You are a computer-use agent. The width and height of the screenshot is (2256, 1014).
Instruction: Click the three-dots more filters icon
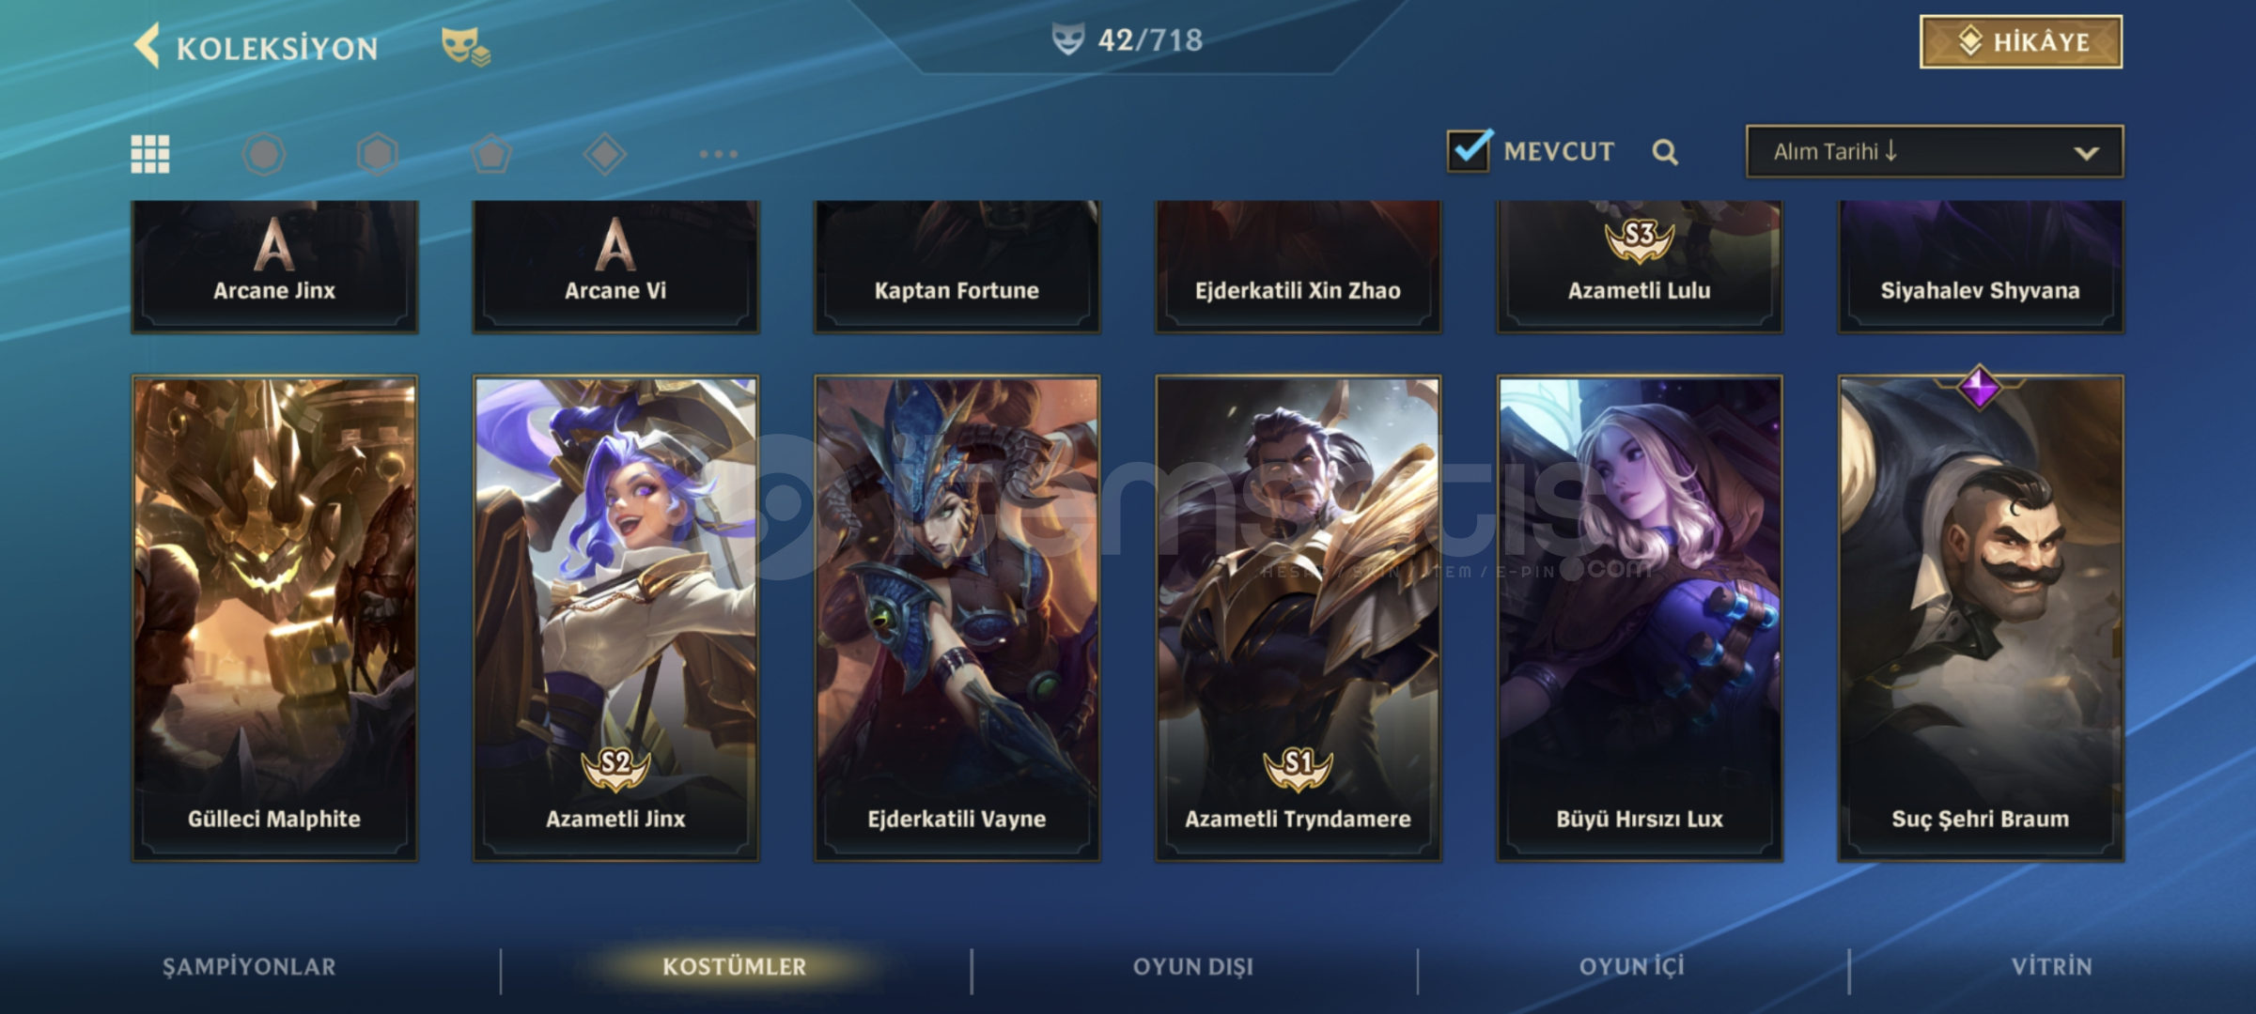click(719, 154)
